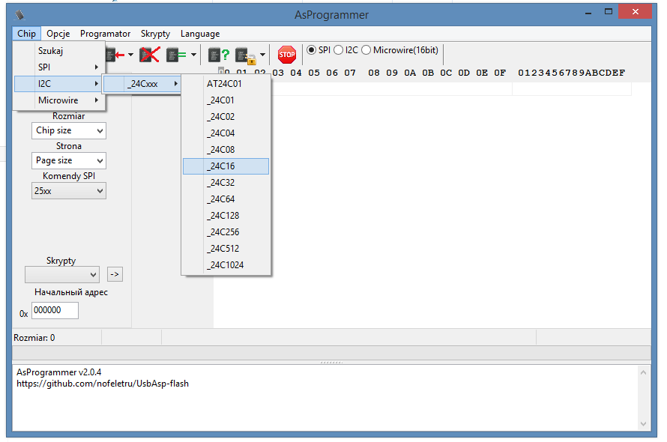Choose _24C04 from the chip list
667x442 pixels.
226,133
